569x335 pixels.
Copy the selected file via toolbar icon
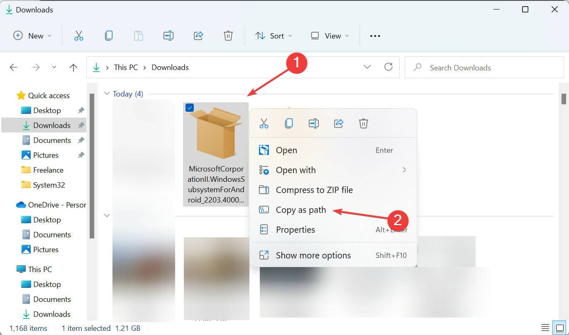[x=109, y=36]
